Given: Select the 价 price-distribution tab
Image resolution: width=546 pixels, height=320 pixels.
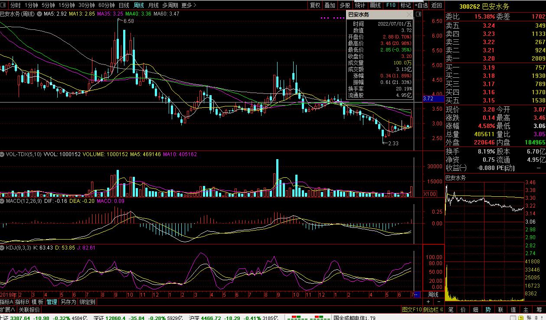Looking at the screenshot, I should click(x=463, y=310).
